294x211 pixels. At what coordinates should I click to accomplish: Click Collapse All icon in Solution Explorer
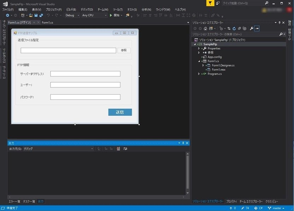(240, 29)
